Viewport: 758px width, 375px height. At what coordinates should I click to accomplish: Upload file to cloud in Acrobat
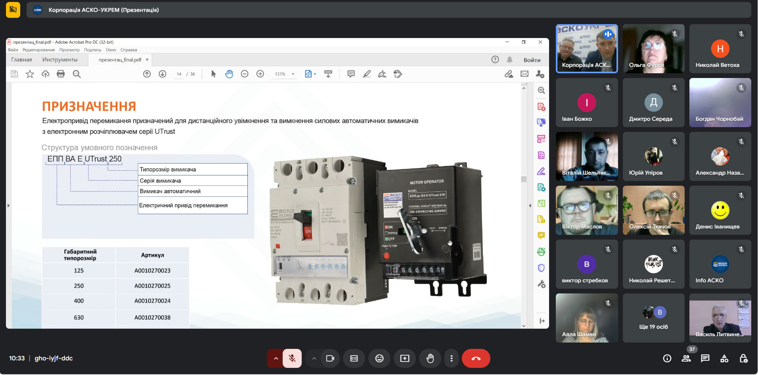[x=45, y=74]
